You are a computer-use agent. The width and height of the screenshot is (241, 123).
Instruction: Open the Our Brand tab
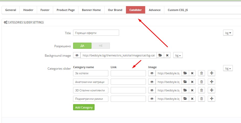coord(115,10)
